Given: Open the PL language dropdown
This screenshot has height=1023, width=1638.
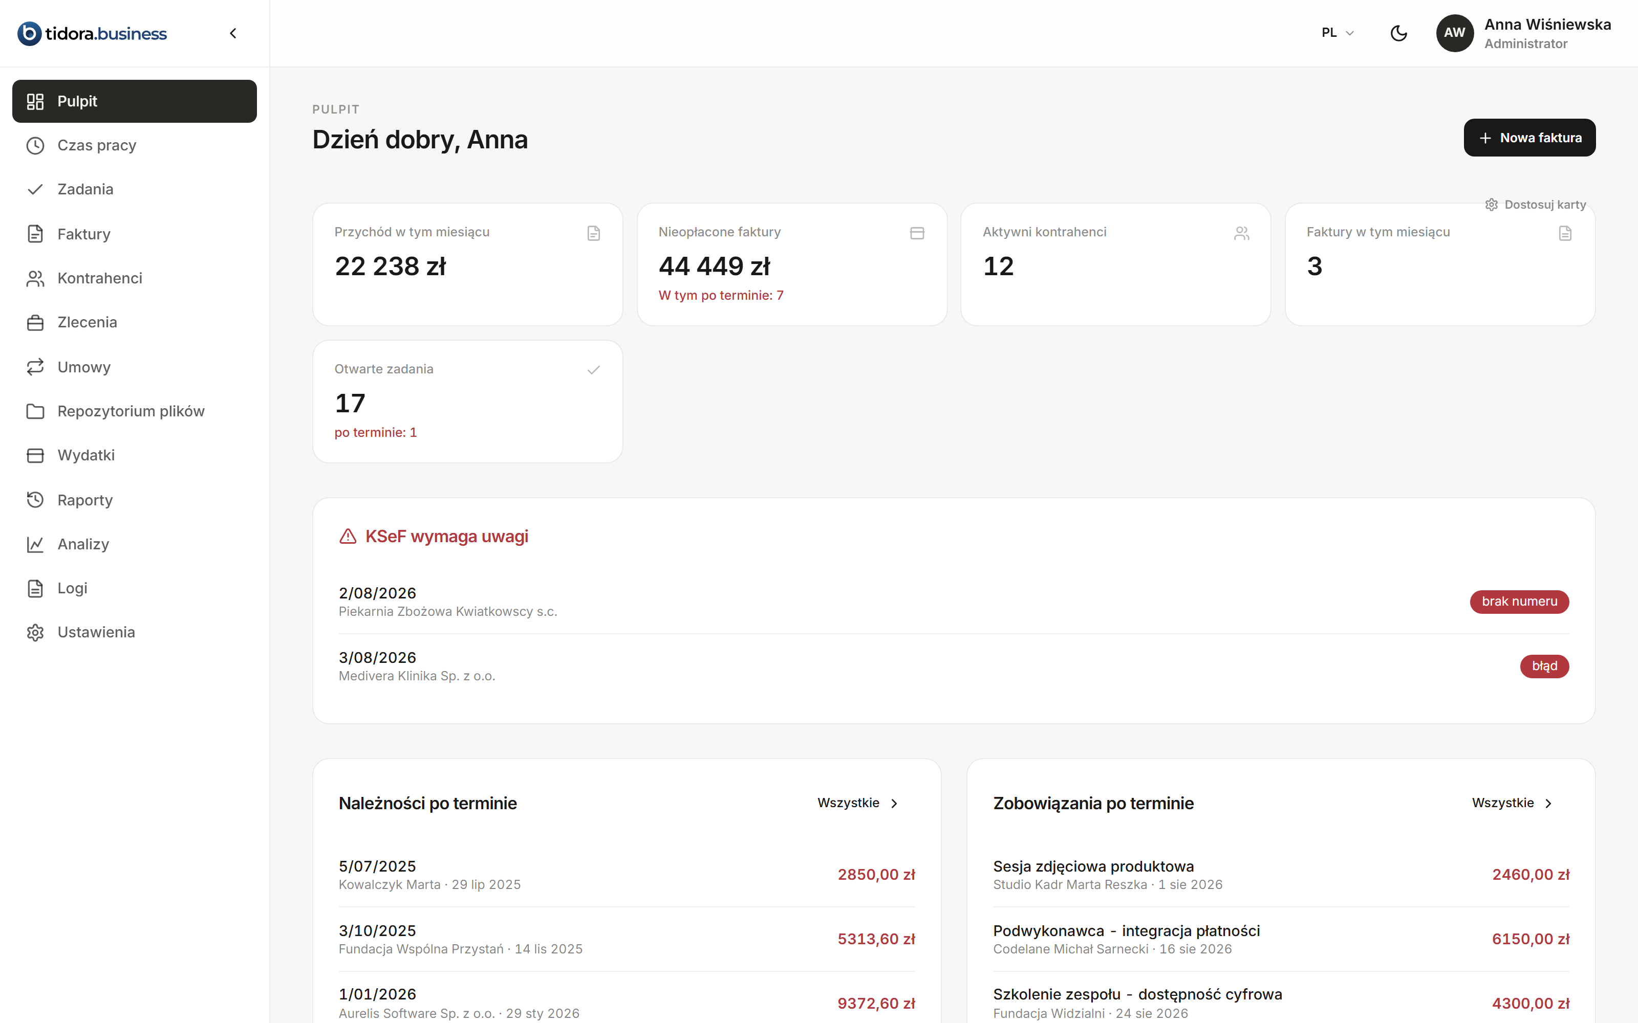Looking at the screenshot, I should (x=1338, y=32).
